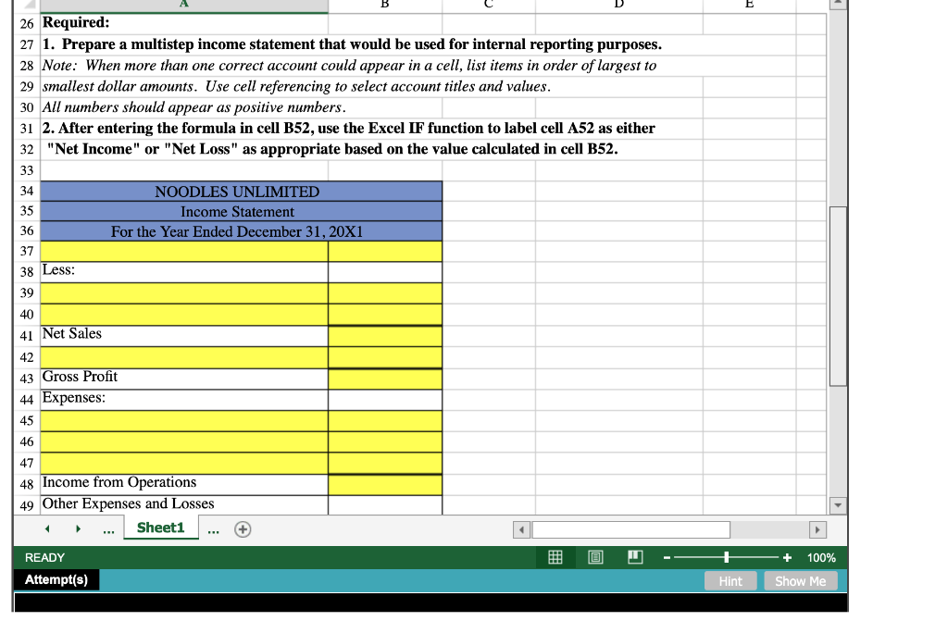Expand hidden sheets via left ellipsis

[108, 528]
